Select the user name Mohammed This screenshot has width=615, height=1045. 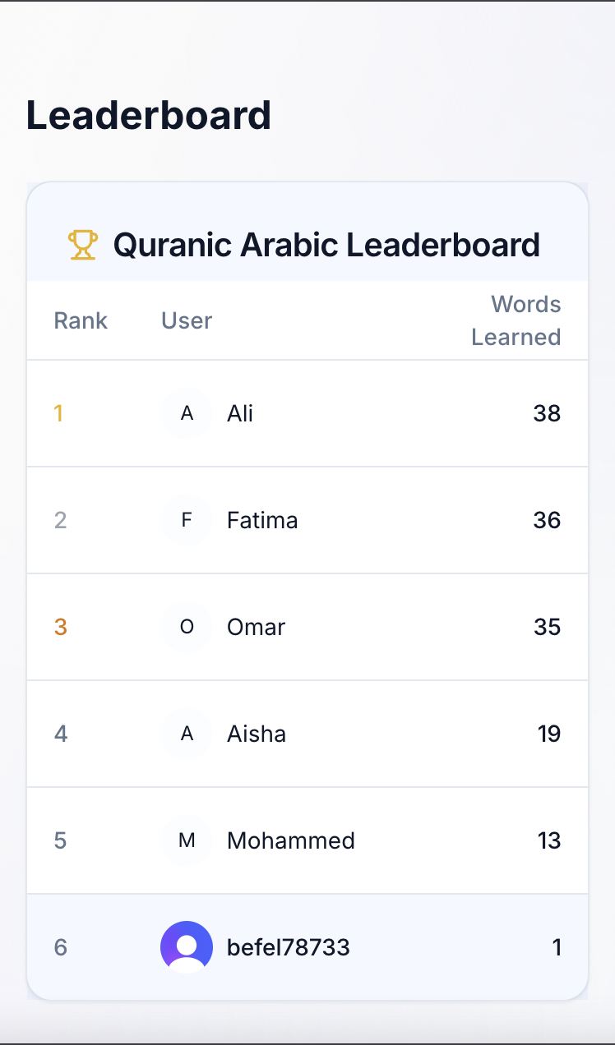pos(291,840)
